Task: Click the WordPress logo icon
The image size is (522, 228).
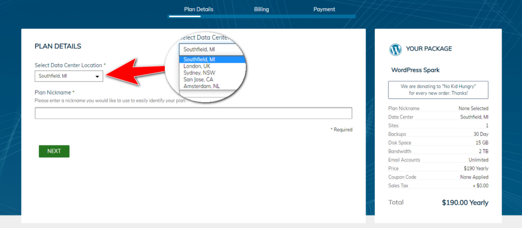Action: pos(396,49)
